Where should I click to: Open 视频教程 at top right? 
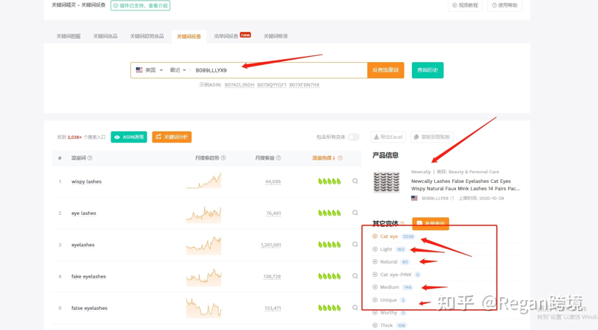465,5
